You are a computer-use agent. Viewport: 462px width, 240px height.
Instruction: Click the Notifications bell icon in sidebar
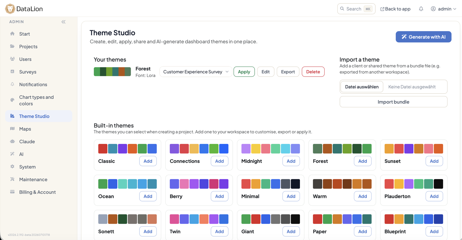pyautogui.click(x=12, y=84)
